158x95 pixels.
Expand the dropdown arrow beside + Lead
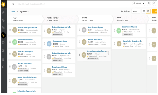[143, 3]
